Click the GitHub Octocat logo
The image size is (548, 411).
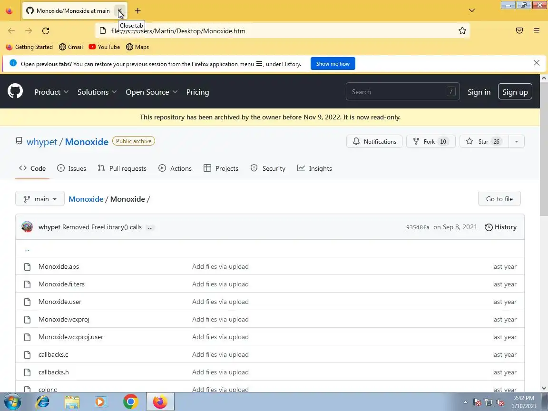[15, 91]
